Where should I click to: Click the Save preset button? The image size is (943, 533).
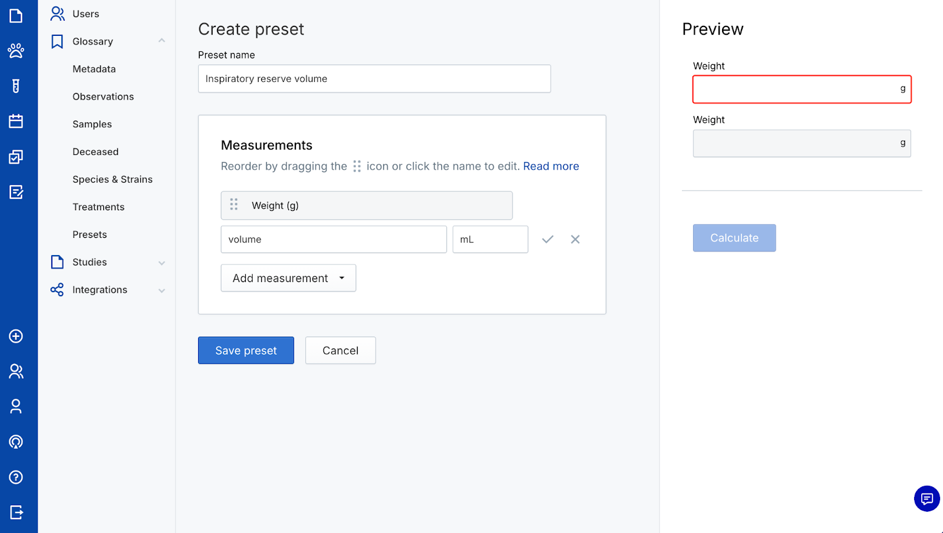pyautogui.click(x=246, y=350)
